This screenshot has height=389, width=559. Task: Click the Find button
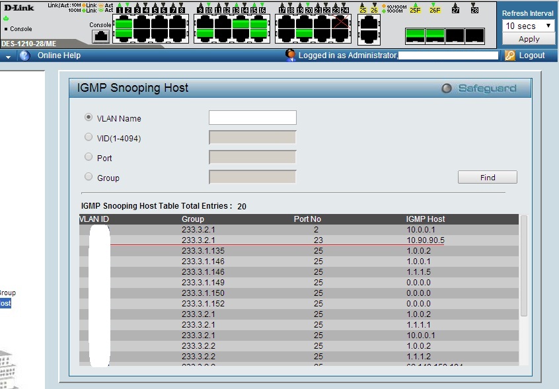[x=488, y=177]
